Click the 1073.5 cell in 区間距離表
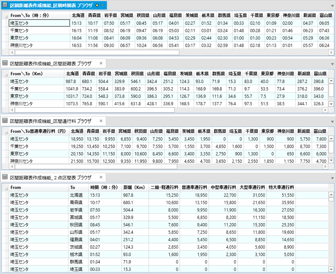Viewport: 336px width, 274px height. tap(72, 104)
